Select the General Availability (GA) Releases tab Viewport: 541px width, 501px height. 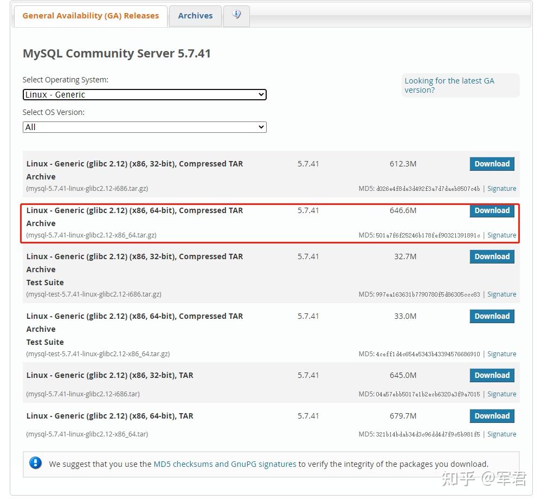coord(90,16)
